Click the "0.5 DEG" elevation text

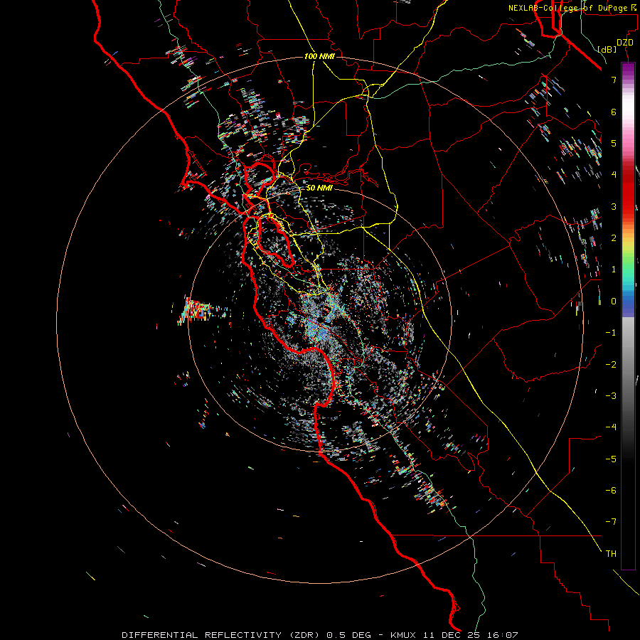(349, 635)
